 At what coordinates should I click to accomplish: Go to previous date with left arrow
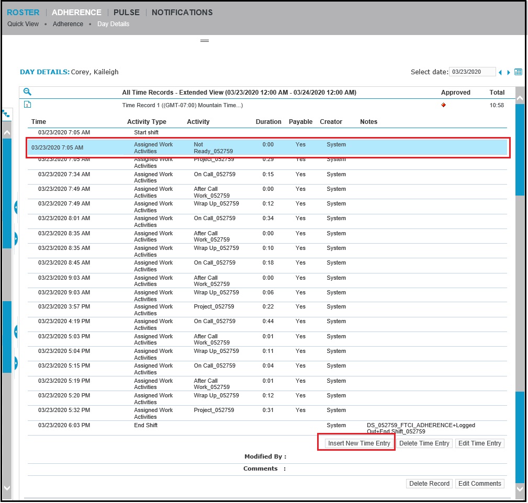500,72
